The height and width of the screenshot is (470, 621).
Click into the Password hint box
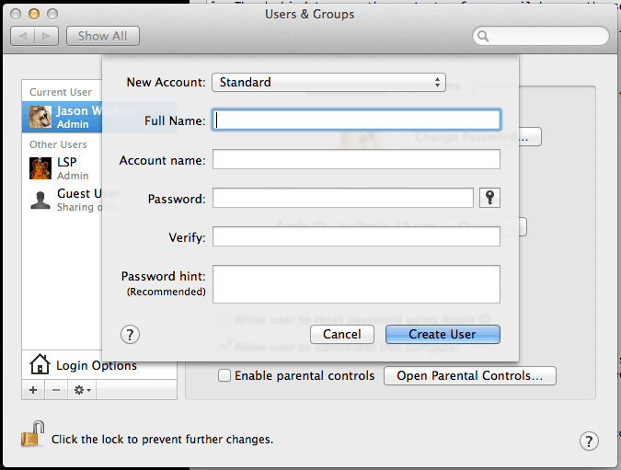356,284
